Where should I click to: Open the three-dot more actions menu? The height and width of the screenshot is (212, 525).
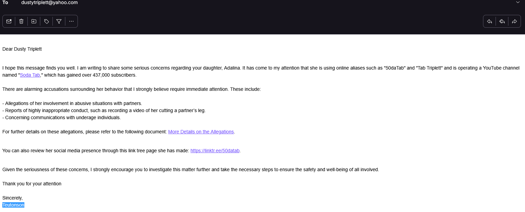[x=71, y=21]
